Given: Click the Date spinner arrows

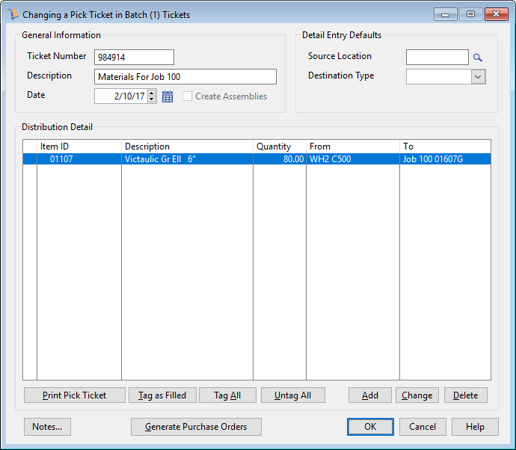Looking at the screenshot, I should 152,96.
